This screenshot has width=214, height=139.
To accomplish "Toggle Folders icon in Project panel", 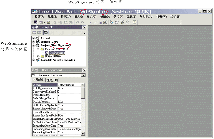I will 46,32.
